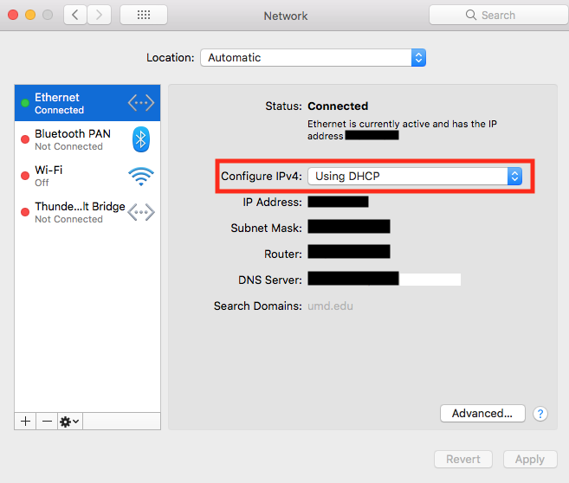Show all preferences grid icon

pyautogui.click(x=143, y=15)
